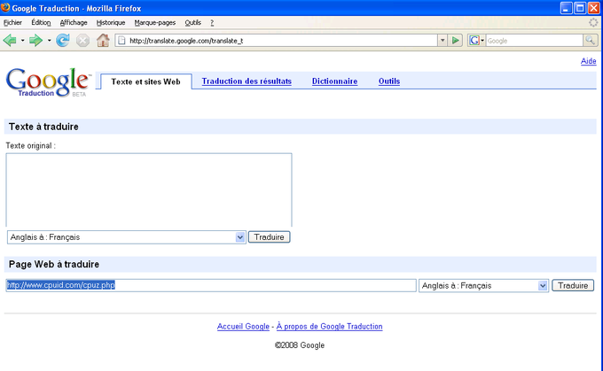The image size is (603, 371).
Task: Click Traduire button under the text box
Action: [x=270, y=237]
